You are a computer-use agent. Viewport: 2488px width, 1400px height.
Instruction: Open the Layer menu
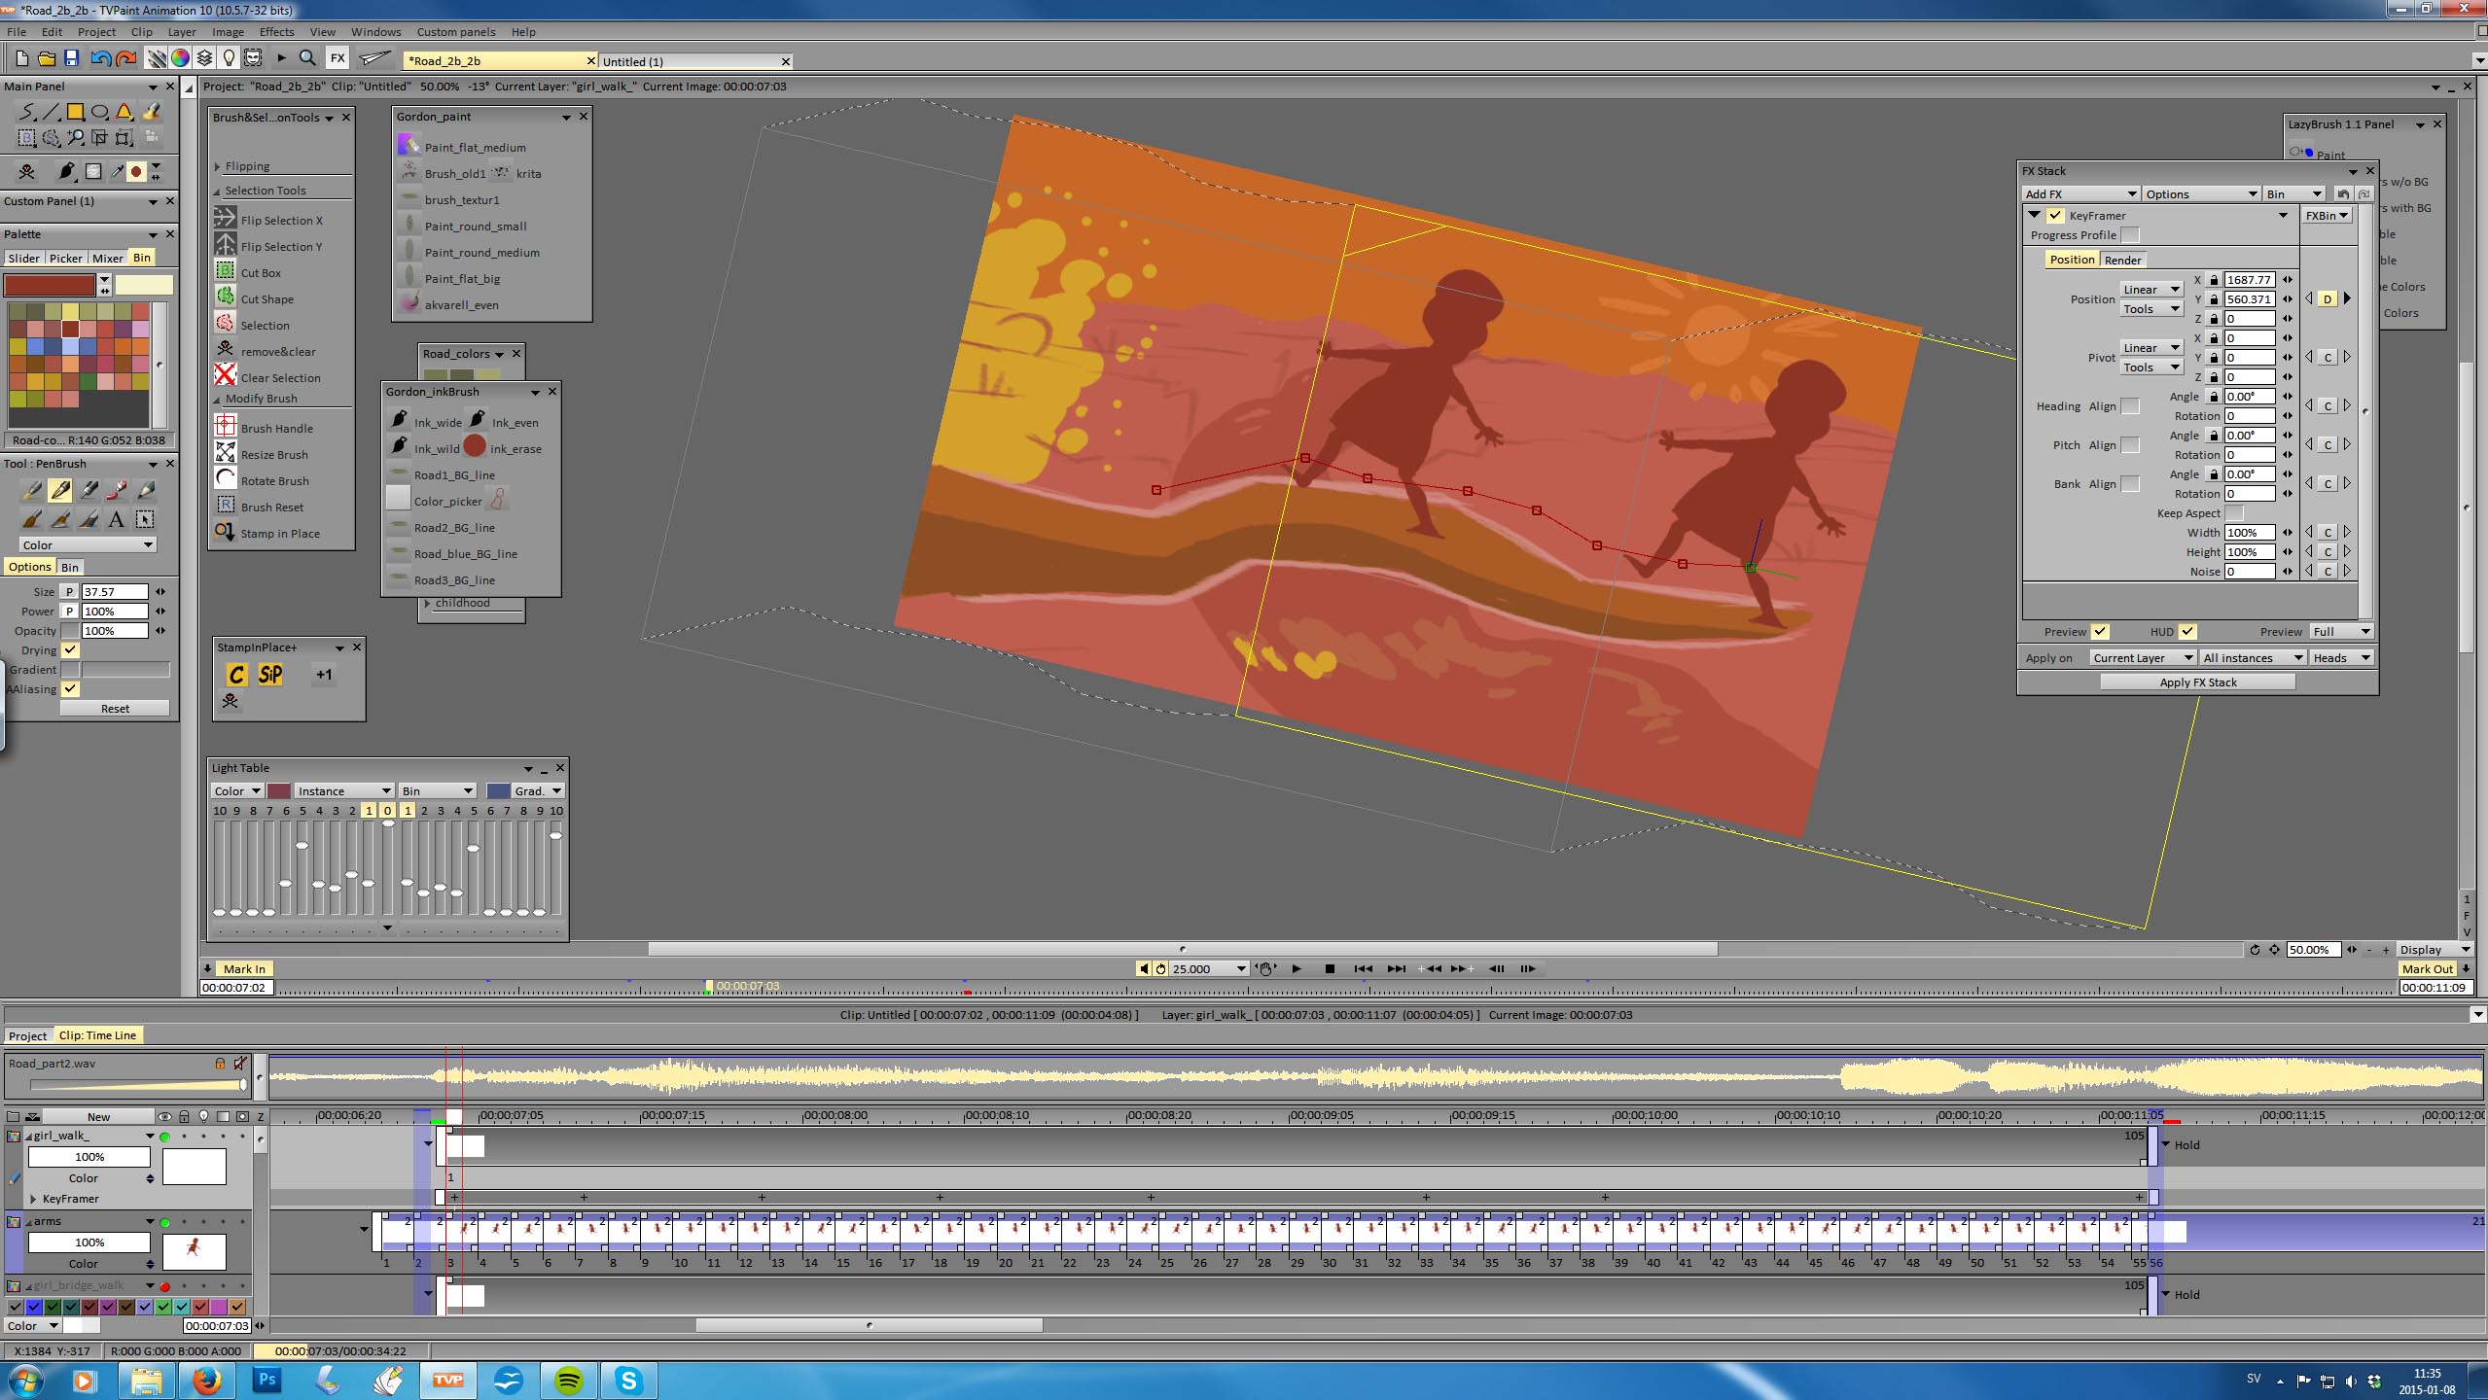pyautogui.click(x=182, y=32)
